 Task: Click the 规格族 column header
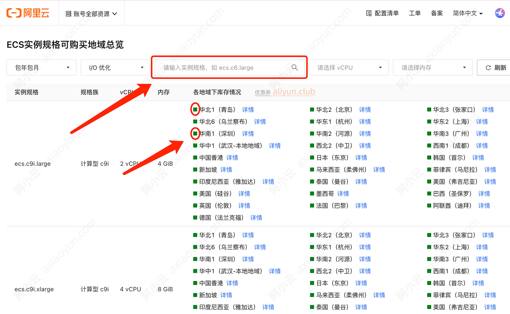click(x=90, y=92)
